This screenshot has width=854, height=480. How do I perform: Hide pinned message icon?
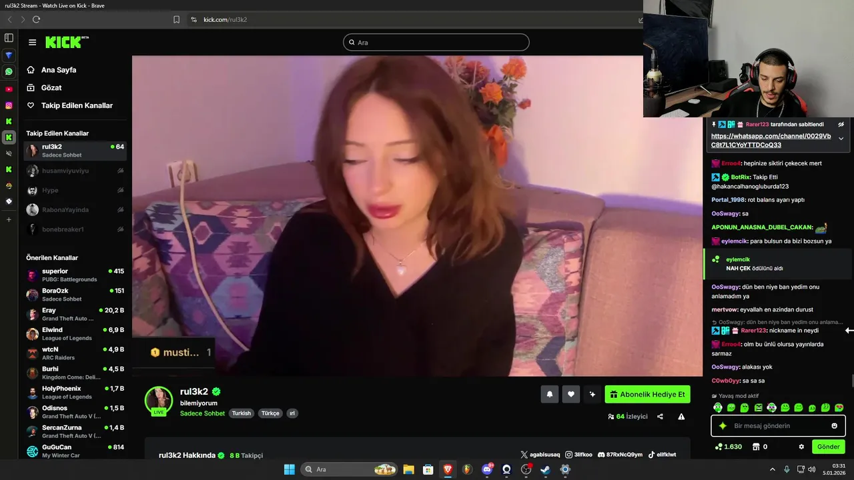tap(841, 124)
